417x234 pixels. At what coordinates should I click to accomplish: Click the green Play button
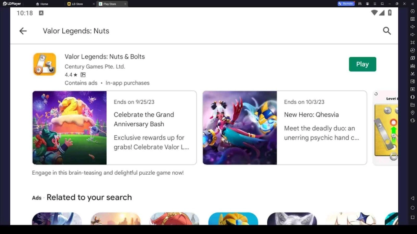point(362,64)
